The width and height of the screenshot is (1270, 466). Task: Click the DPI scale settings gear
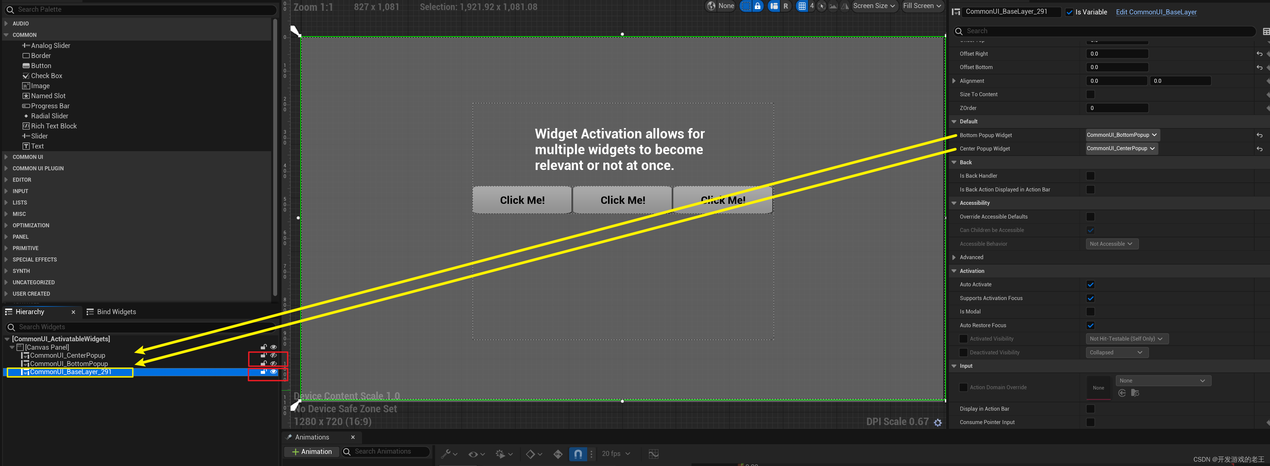pyautogui.click(x=938, y=423)
